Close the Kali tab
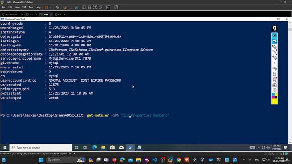The image size is (292, 164). point(65,15)
